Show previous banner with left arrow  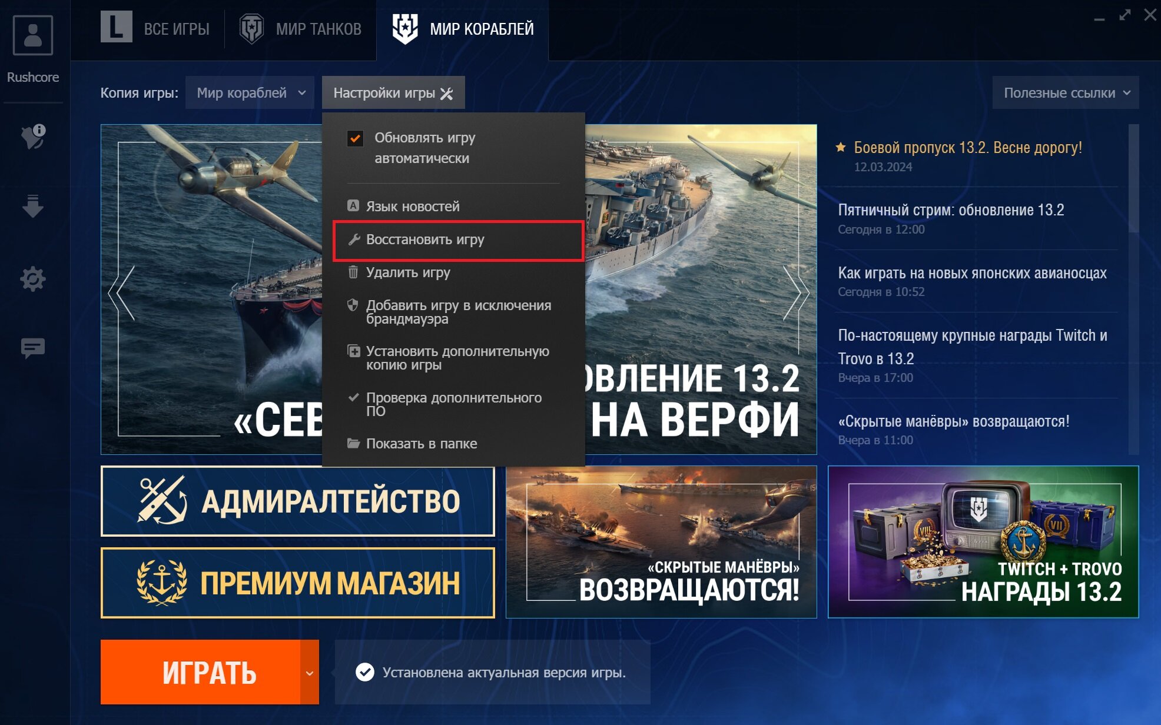[122, 293]
